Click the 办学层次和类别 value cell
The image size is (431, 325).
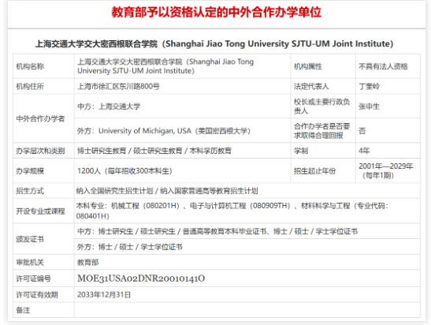click(x=182, y=151)
